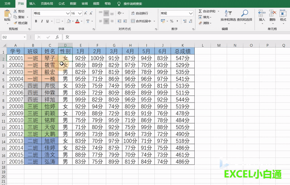Click Delete cells (删除) icon

coord(273,14)
